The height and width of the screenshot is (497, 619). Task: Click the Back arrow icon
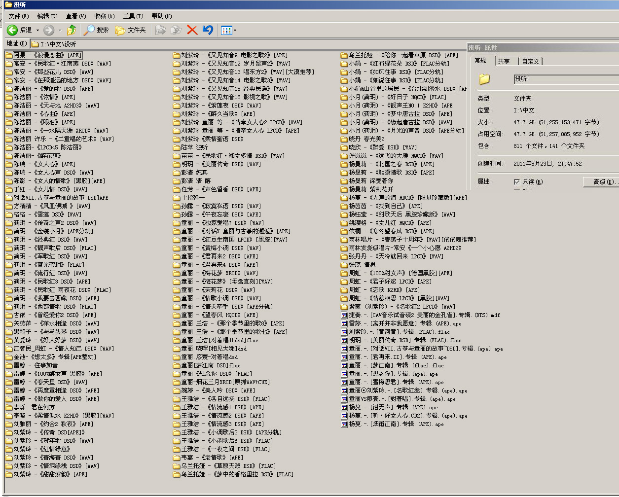(x=13, y=30)
